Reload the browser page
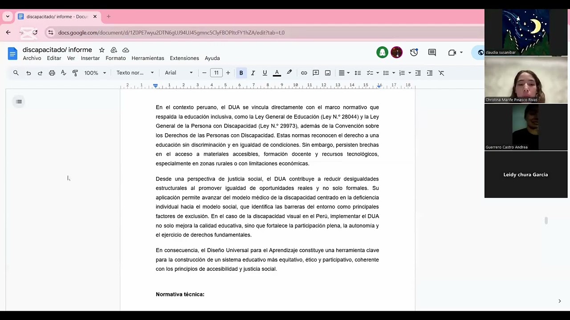Screen dimensions: 570x320 coord(35,32)
